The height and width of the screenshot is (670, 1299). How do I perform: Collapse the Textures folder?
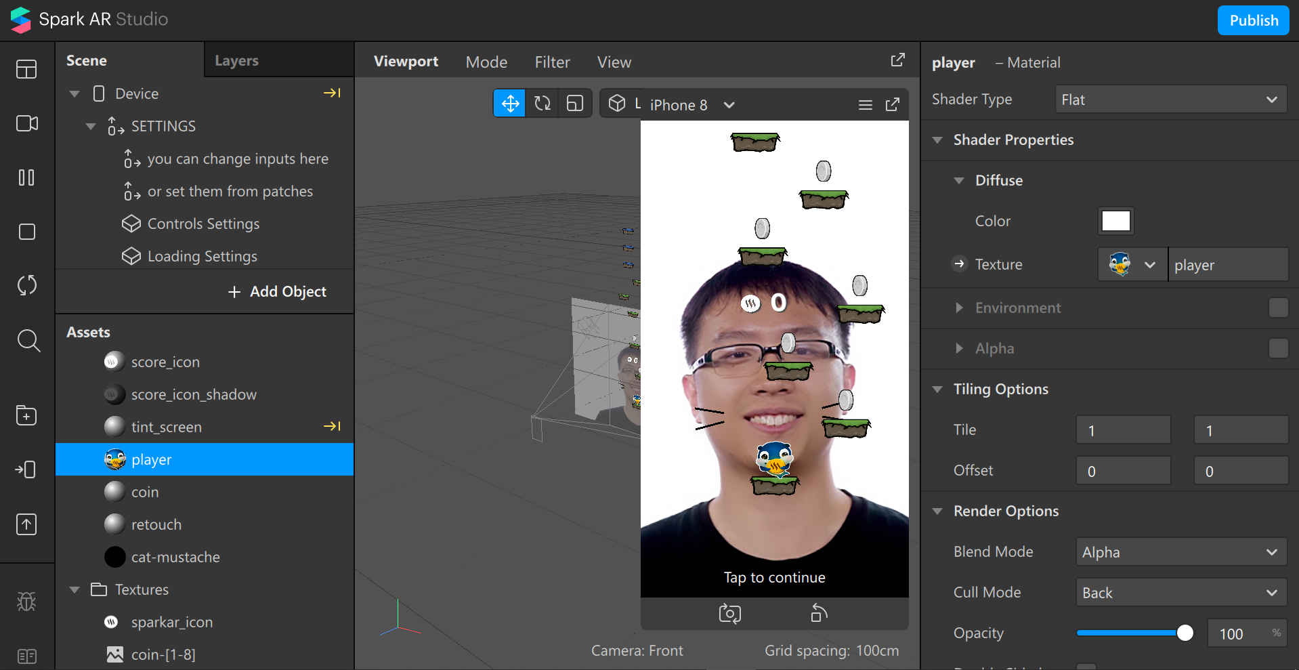[x=74, y=589]
